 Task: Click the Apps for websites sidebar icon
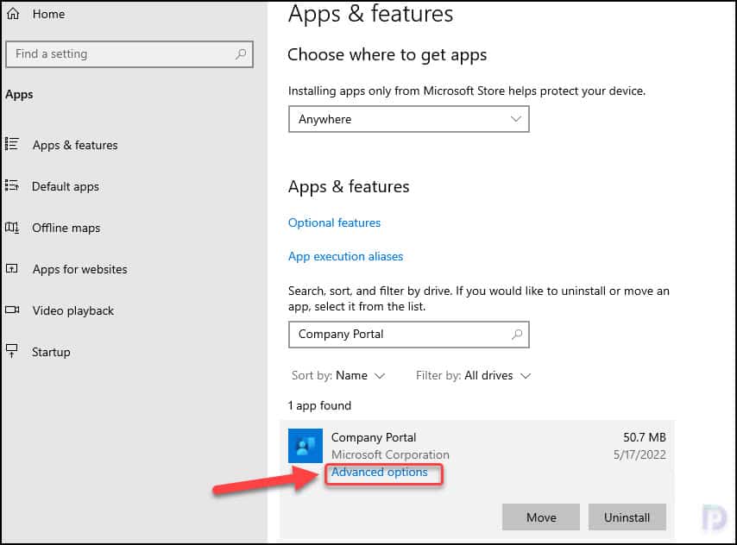(12, 269)
